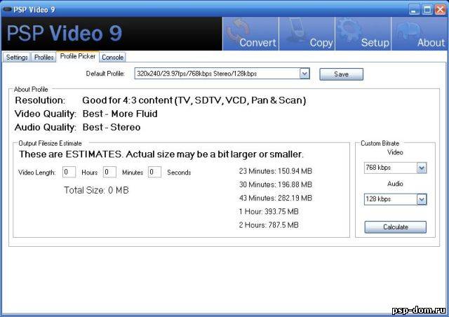The image size is (449, 317).
Task: Click the Seconds input field
Action: point(154,172)
